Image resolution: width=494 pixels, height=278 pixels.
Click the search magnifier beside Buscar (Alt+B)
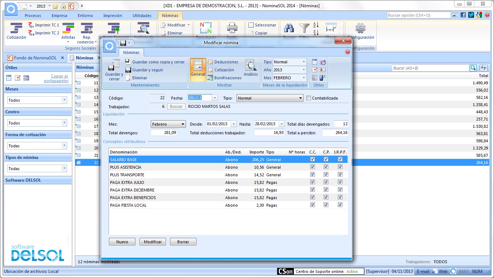473,68
